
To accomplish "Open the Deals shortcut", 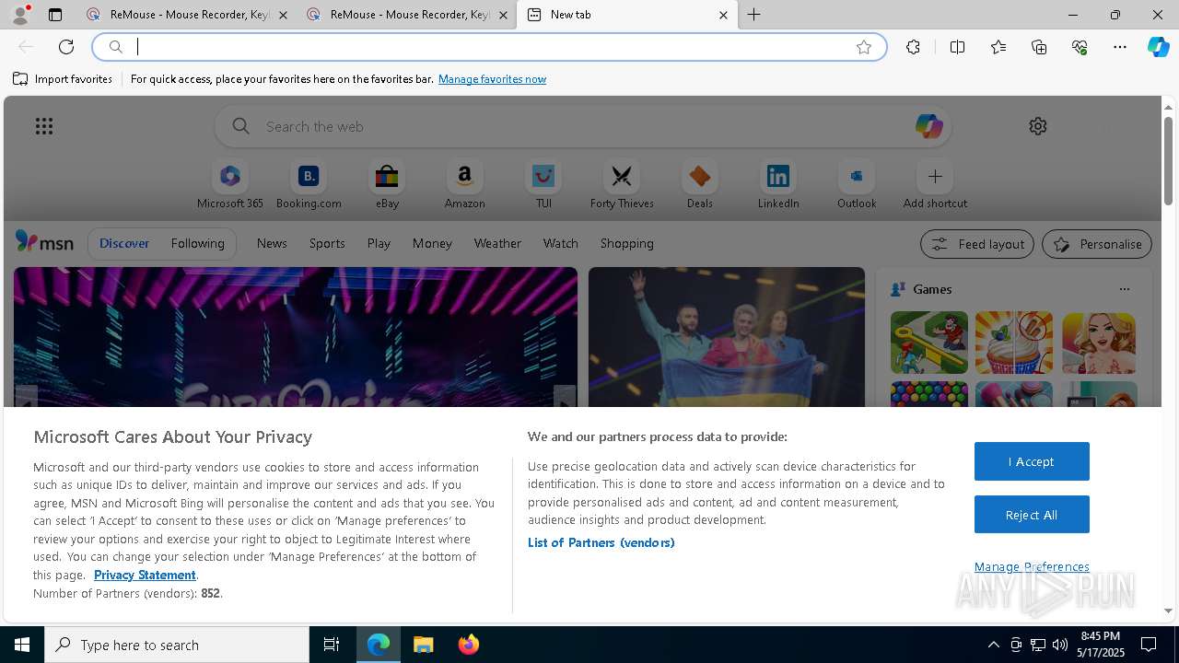I will pyautogui.click(x=700, y=185).
